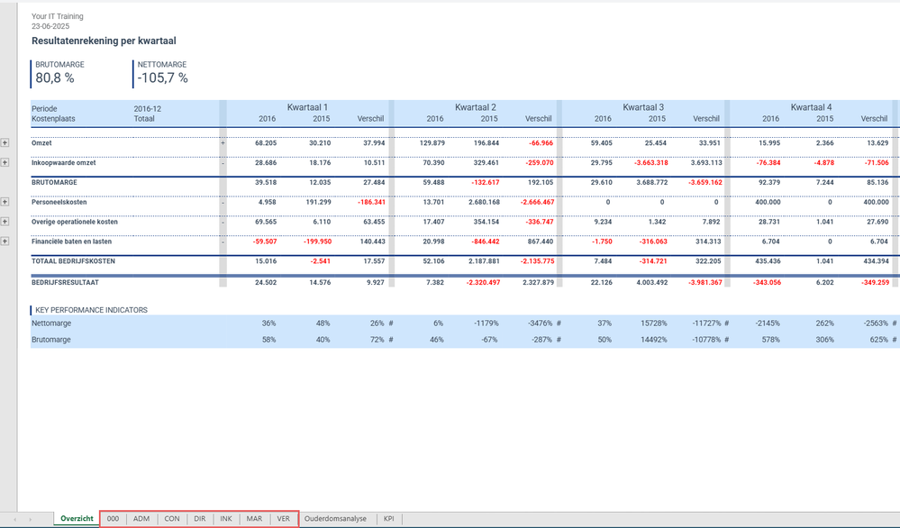Switch to the Overzicht sheet tab

coord(77,518)
